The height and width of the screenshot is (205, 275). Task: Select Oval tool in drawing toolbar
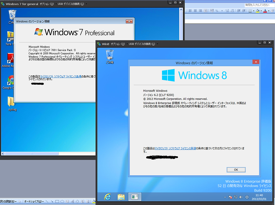pyautogui.click(x=62, y=202)
